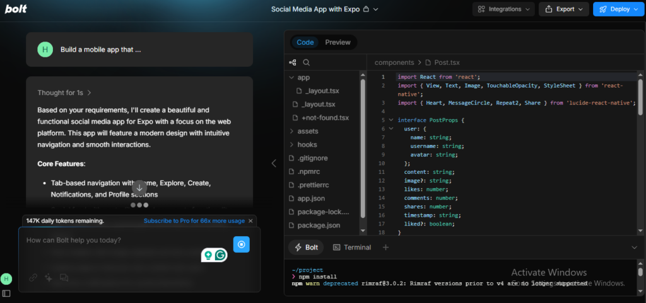Viewport: 646px width, 303px height.
Task: Click the attach file paperclip icon
Action: (33, 277)
